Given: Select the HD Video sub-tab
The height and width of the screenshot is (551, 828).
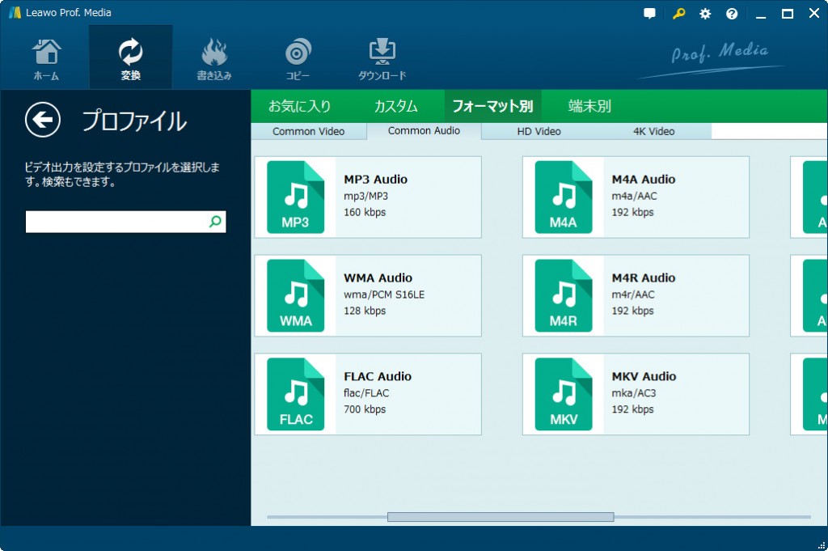Looking at the screenshot, I should [539, 132].
